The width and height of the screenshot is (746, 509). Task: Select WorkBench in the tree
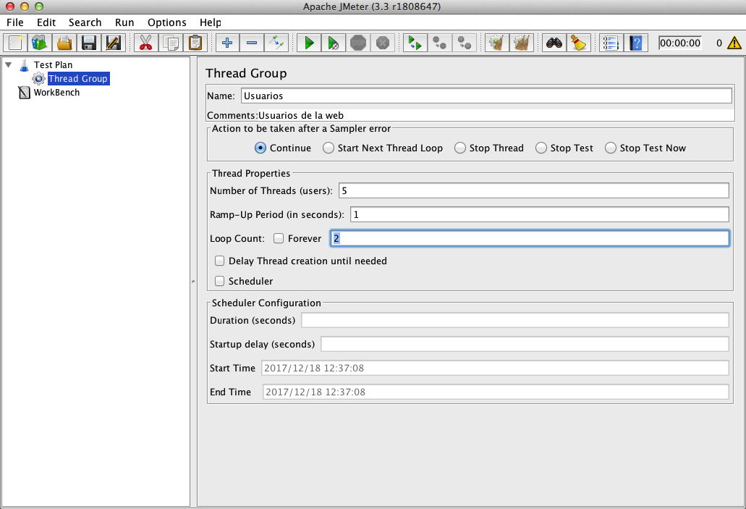[x=56, y=93]
